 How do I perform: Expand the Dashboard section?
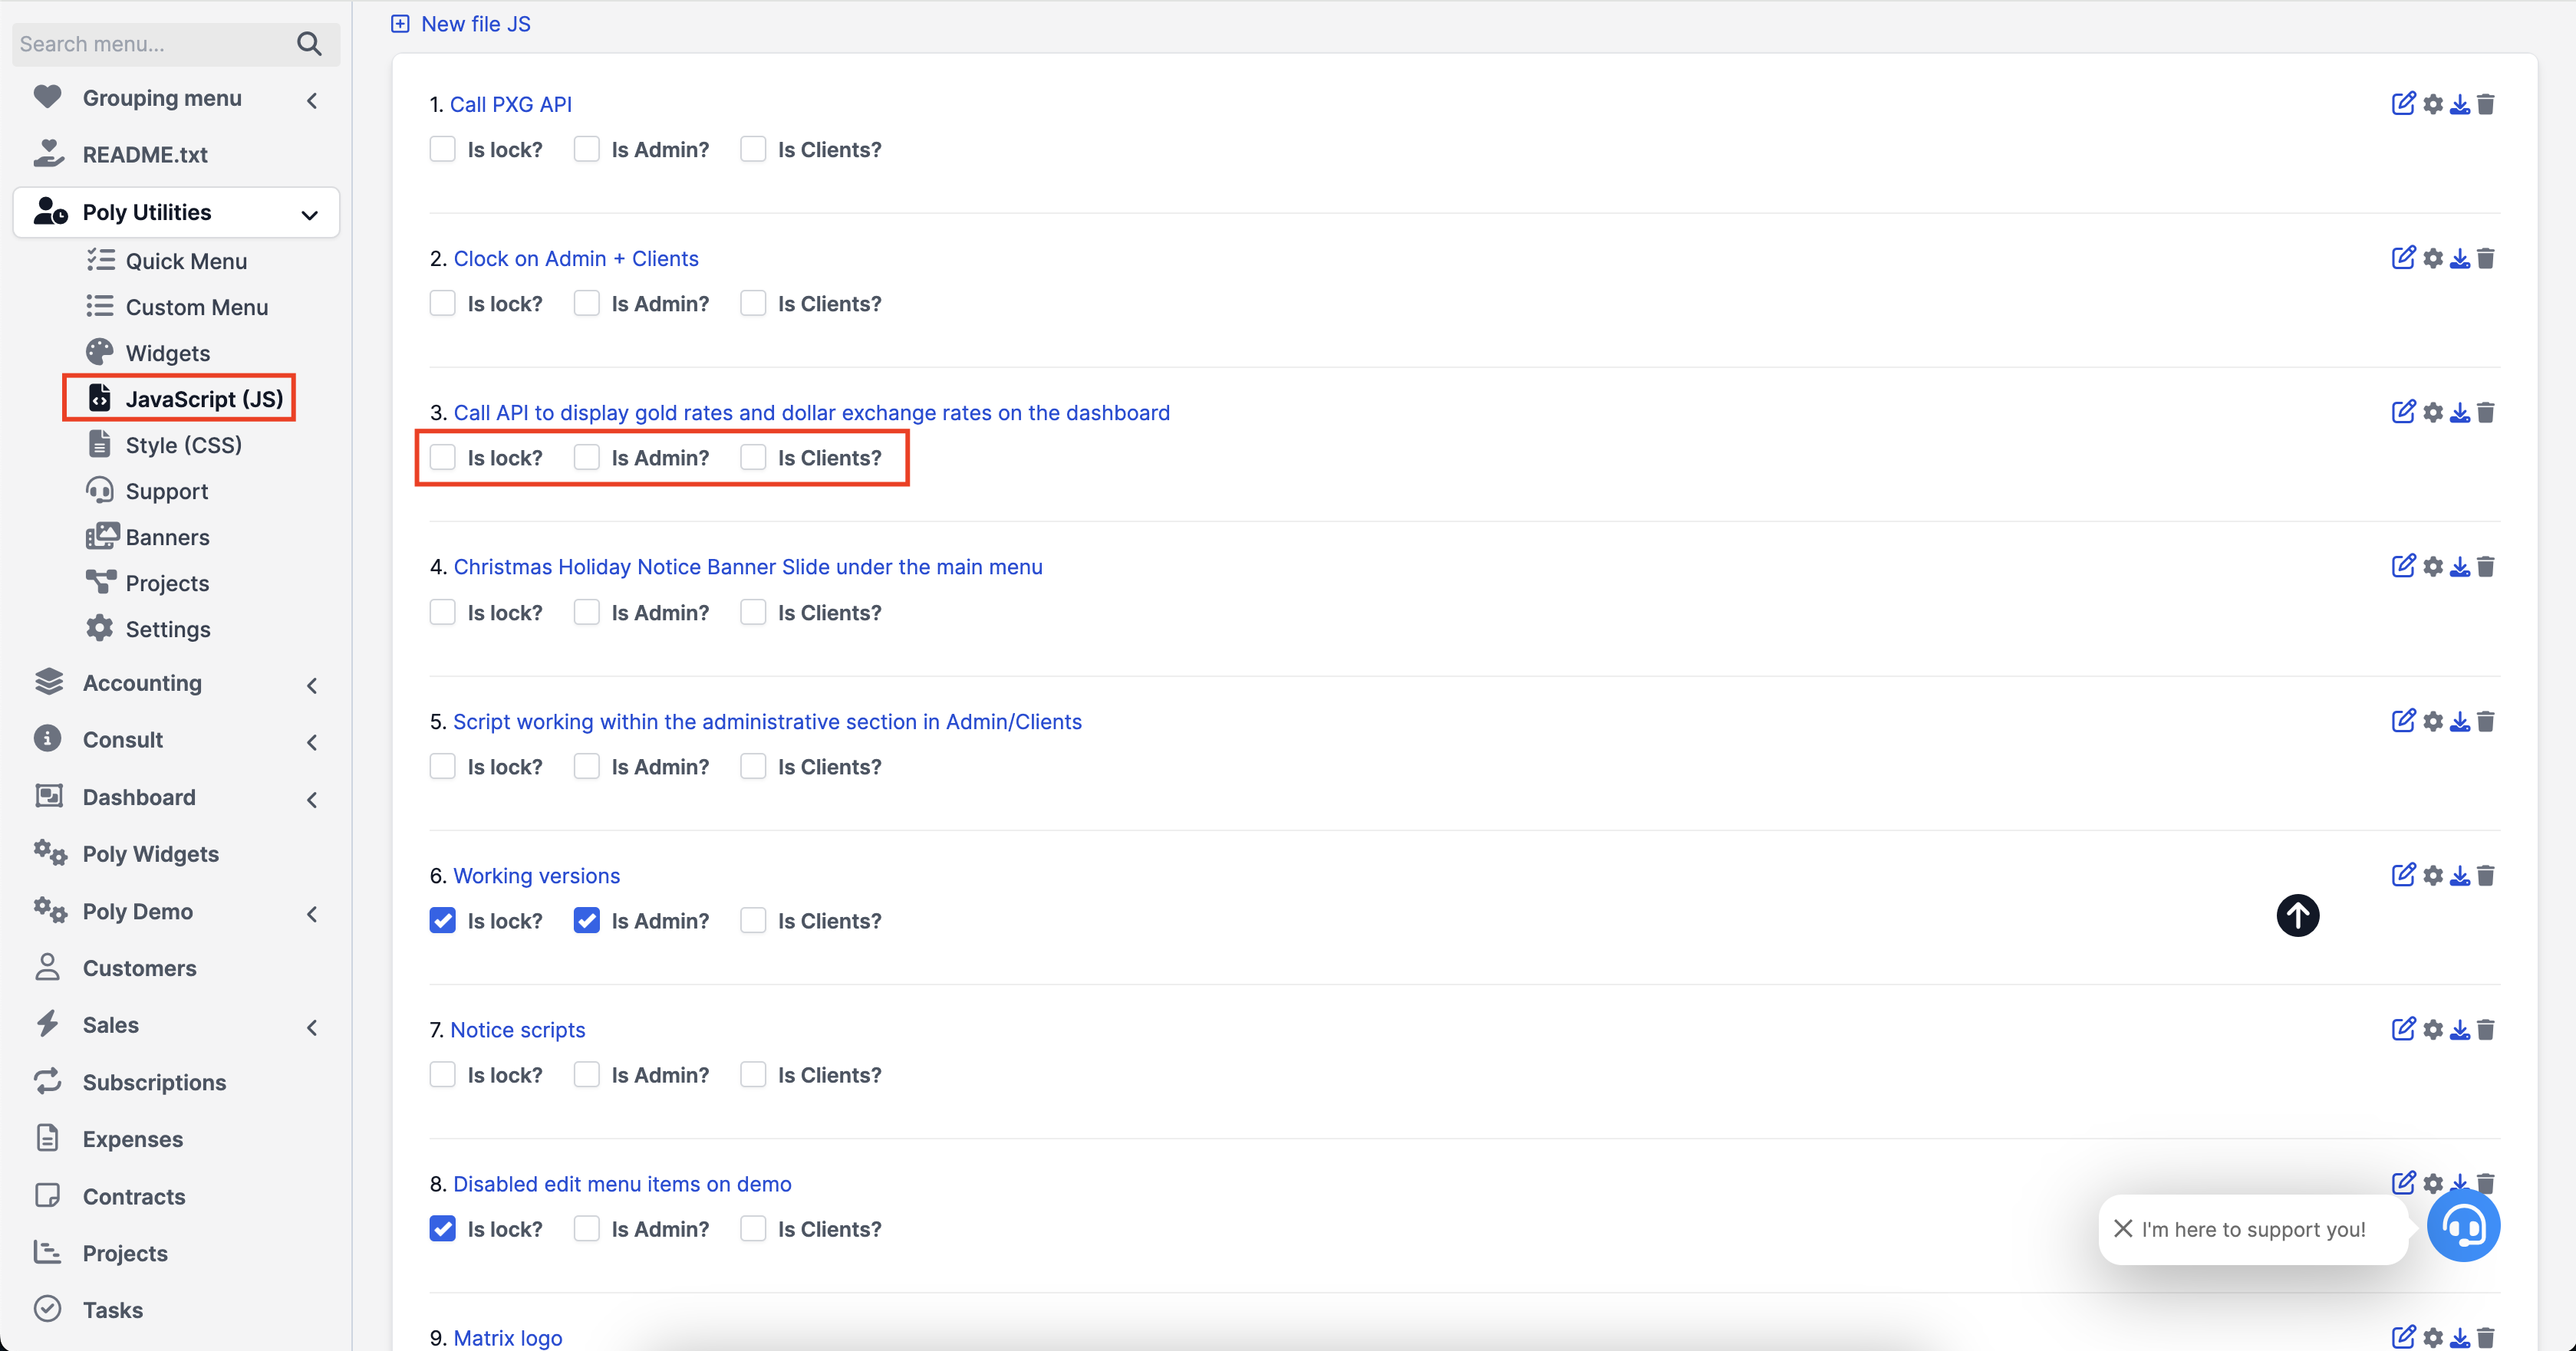[x=311, y=800]
